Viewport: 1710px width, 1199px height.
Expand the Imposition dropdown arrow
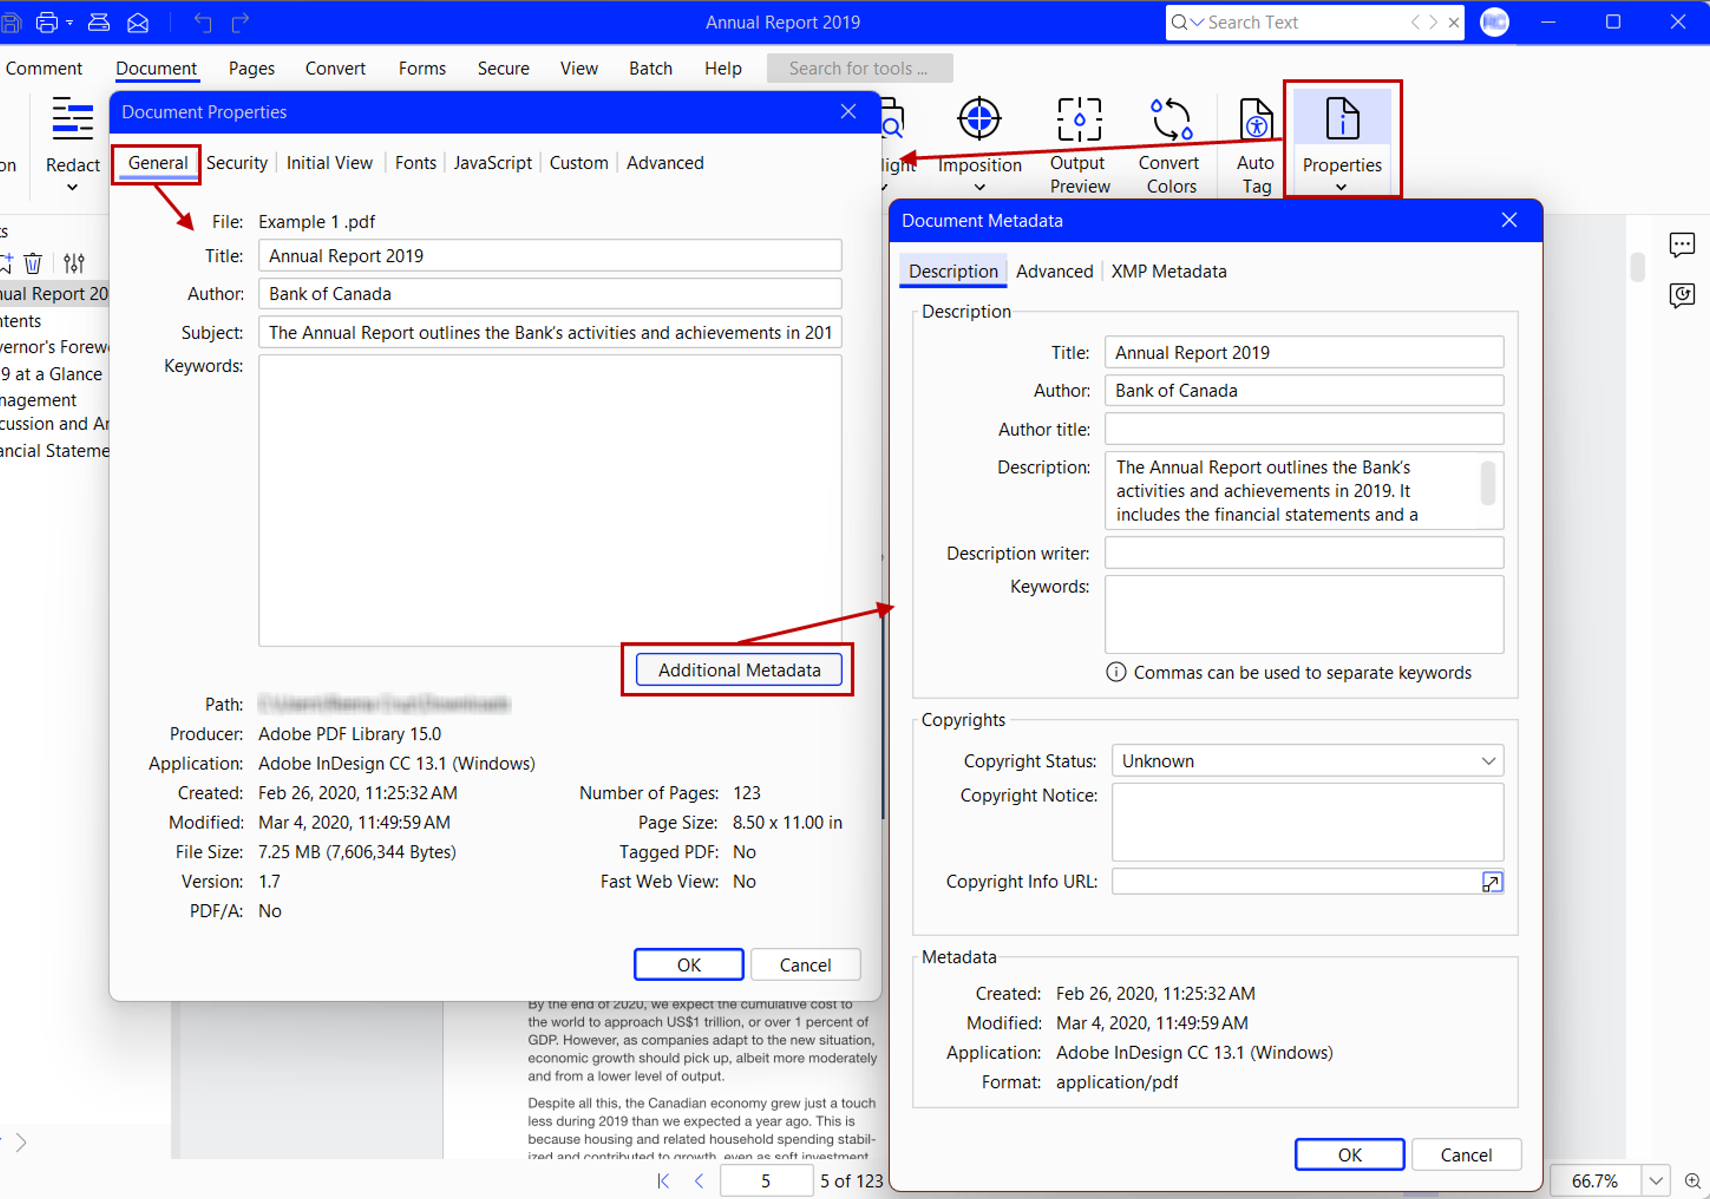[x=979, y=187]
